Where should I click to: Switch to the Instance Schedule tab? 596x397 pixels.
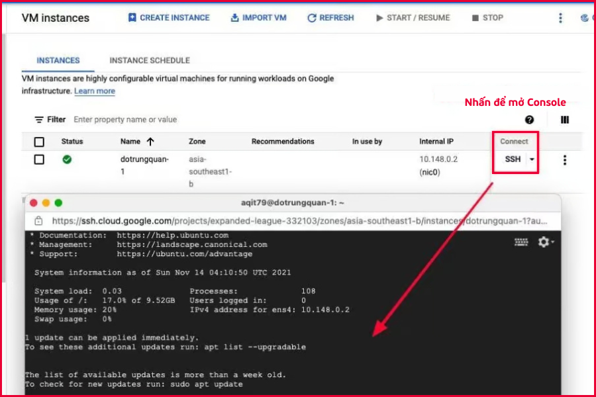coord(150,60)
